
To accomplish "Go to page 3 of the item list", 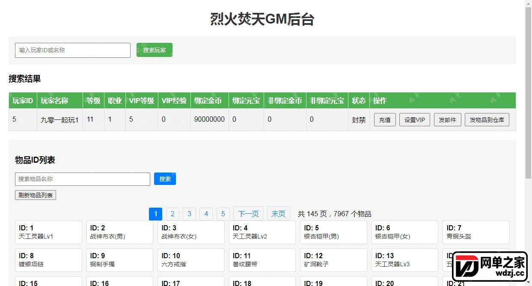I will [x=189, y=214].
